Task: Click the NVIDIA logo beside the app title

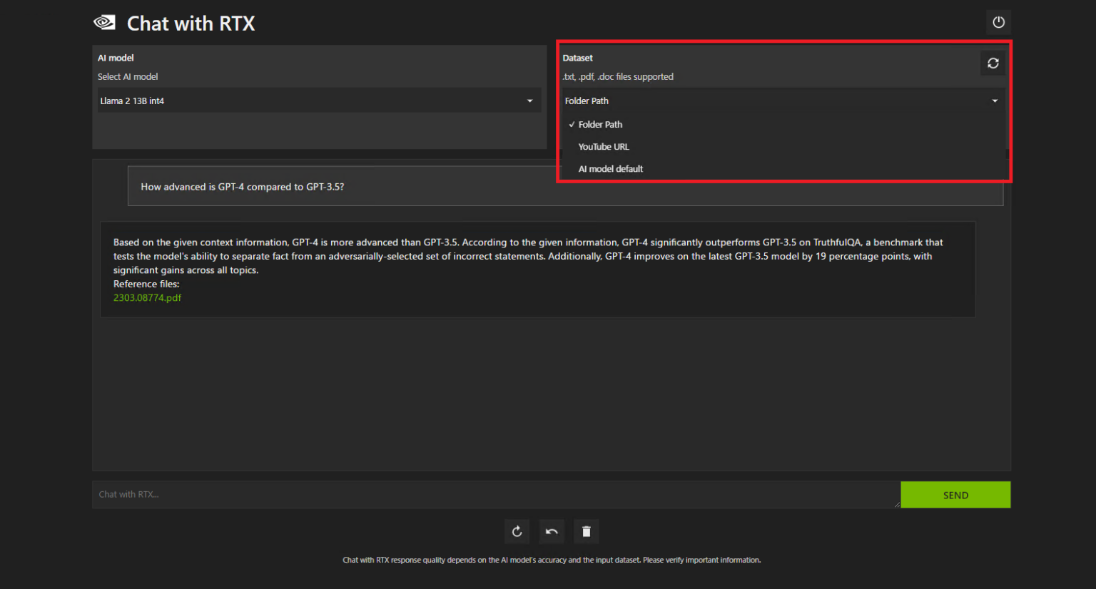Action: [104, 22]
